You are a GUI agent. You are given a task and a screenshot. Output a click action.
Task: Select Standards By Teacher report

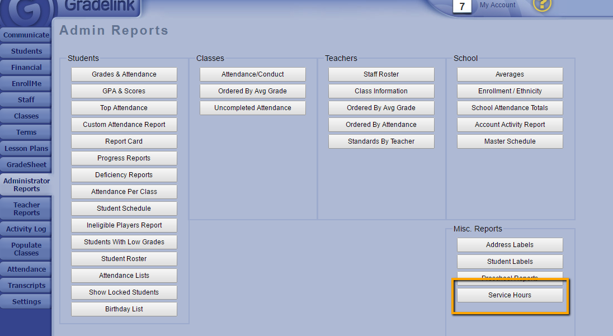click(381, 141)
